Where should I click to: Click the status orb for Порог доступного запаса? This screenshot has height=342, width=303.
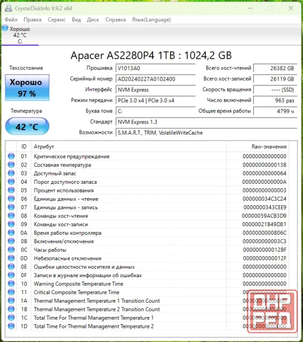tap(11, 182)
